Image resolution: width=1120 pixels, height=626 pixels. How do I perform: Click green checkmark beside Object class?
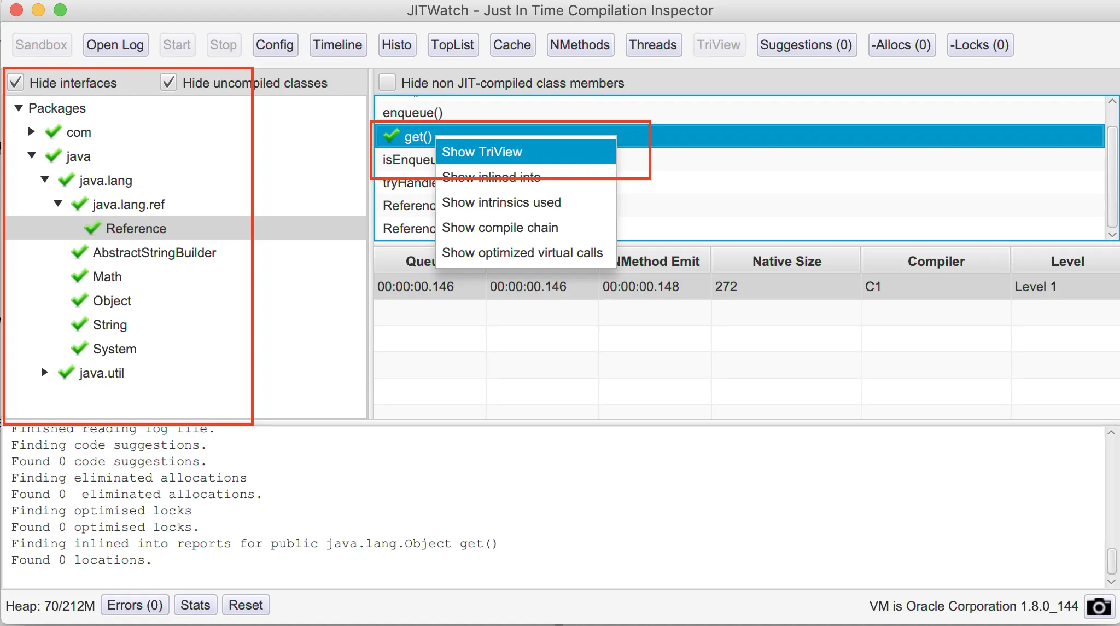[x=80, y=300]
